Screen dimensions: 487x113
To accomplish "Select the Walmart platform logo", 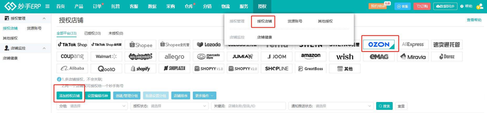I will point(106,56).
